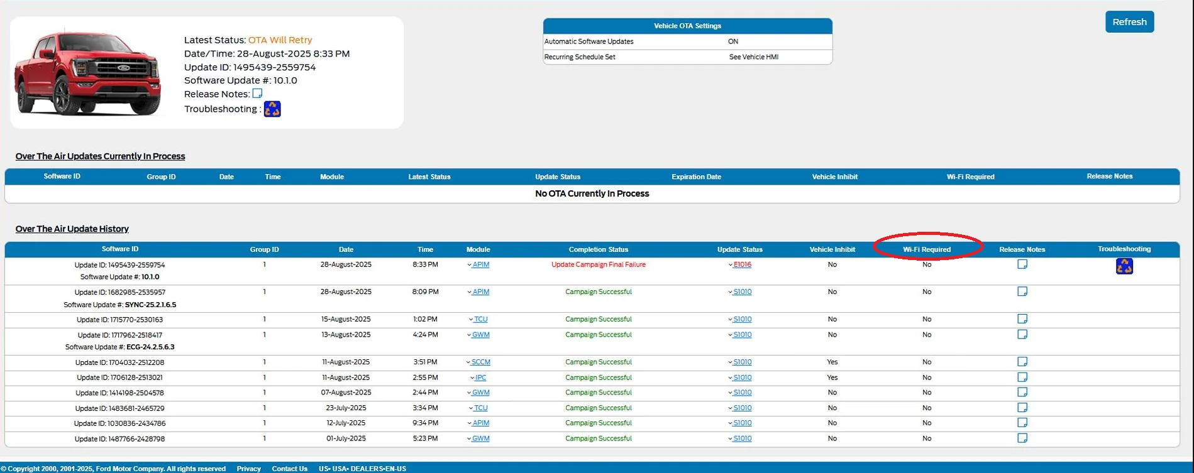Image resolution: width=1194 pixels, height=473 pixels.
Task: Expand the IPC module entry
Action: tap(478, 378)
